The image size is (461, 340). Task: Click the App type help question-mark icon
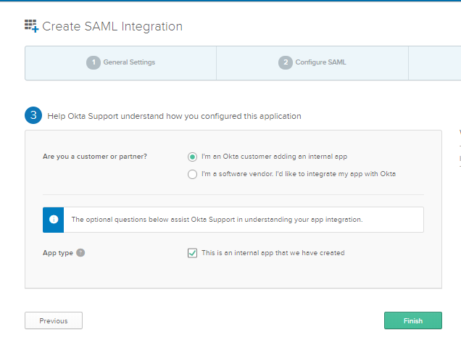click(x=80, y=253)
